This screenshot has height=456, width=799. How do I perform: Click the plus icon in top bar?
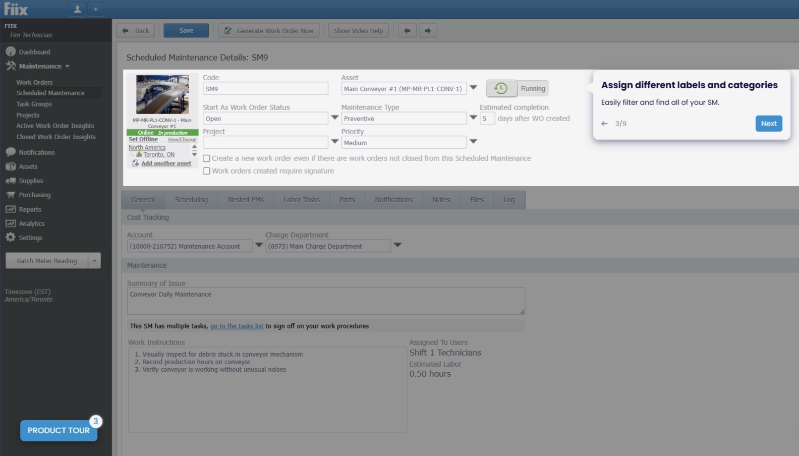[95, 9]
